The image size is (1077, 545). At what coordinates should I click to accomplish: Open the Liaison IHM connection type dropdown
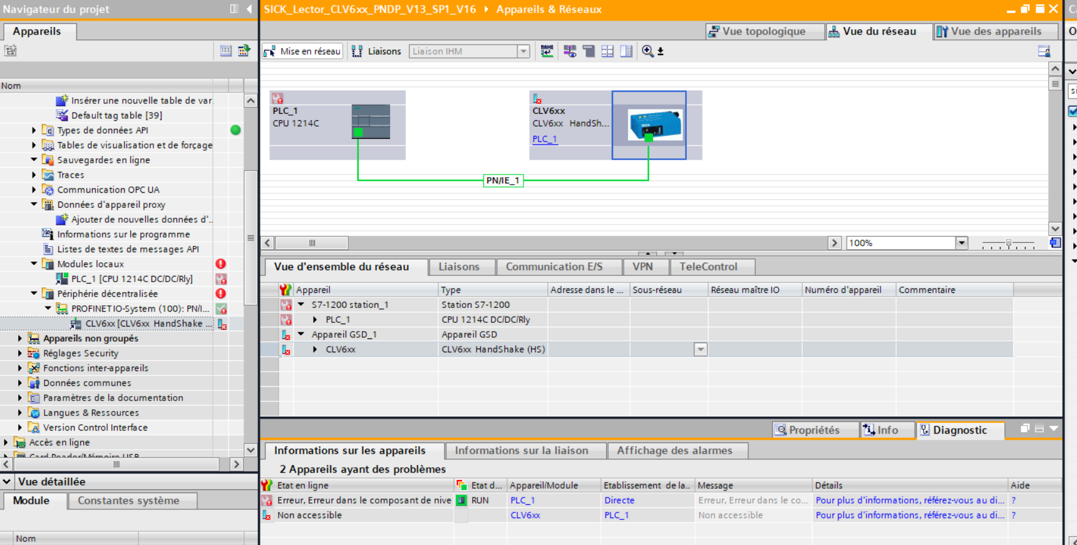click(x=523, y=51)
